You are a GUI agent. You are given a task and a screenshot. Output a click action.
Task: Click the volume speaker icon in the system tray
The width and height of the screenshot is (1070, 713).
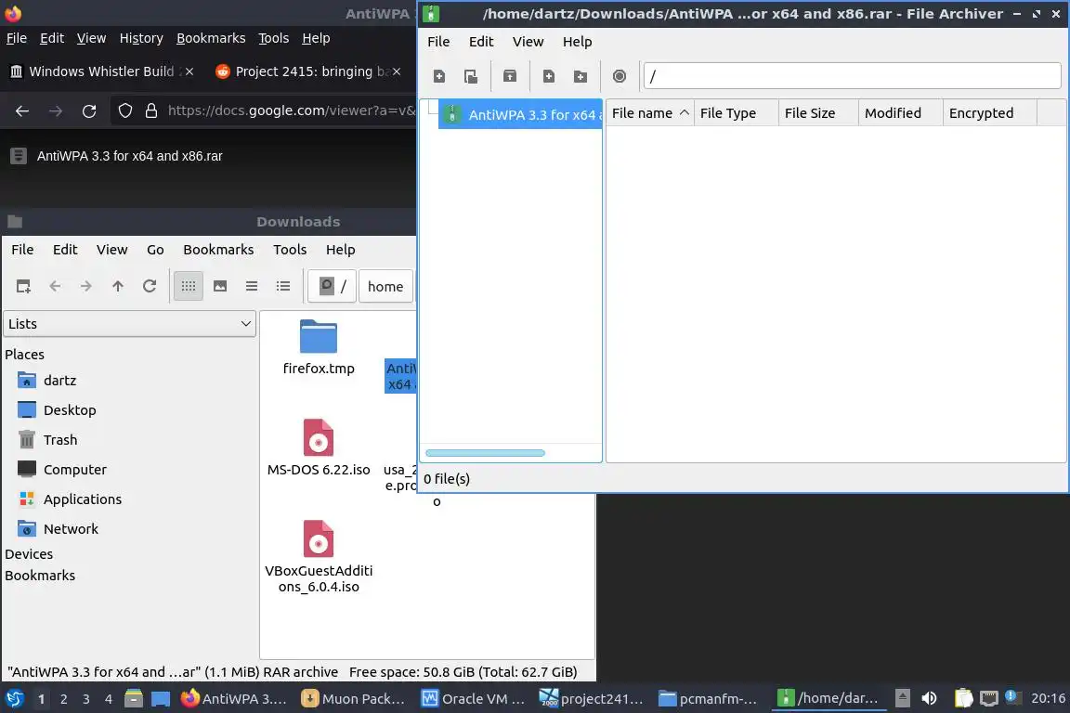tap(929, 699)
